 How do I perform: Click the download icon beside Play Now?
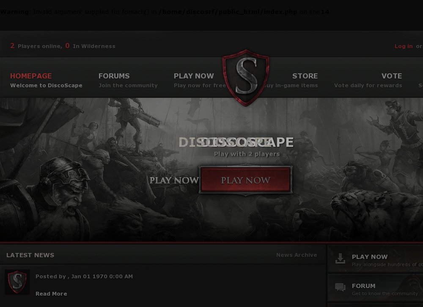(x=340, y=259)
